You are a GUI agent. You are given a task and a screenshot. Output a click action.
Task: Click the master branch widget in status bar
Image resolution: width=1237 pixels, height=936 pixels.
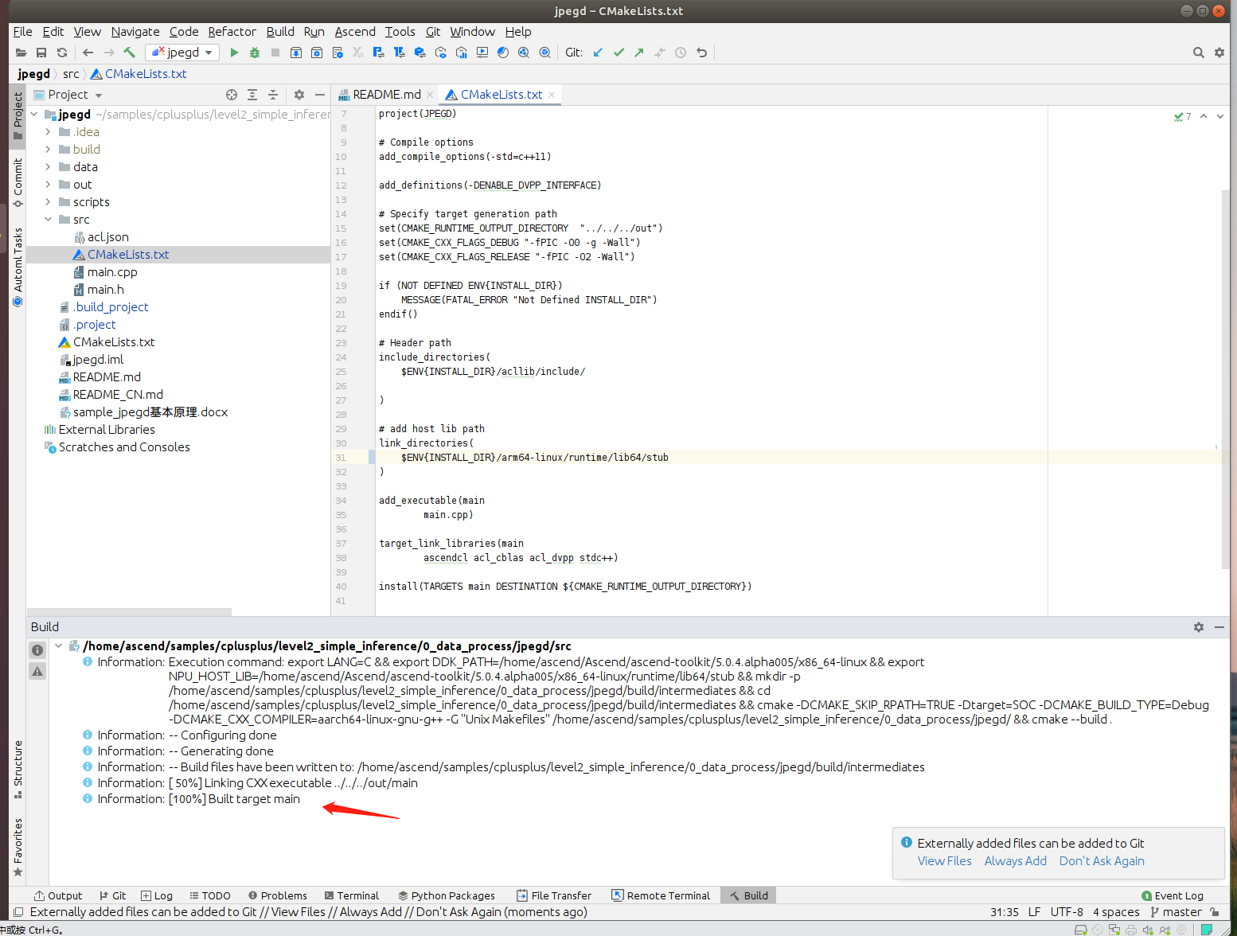click(1177, 912)
